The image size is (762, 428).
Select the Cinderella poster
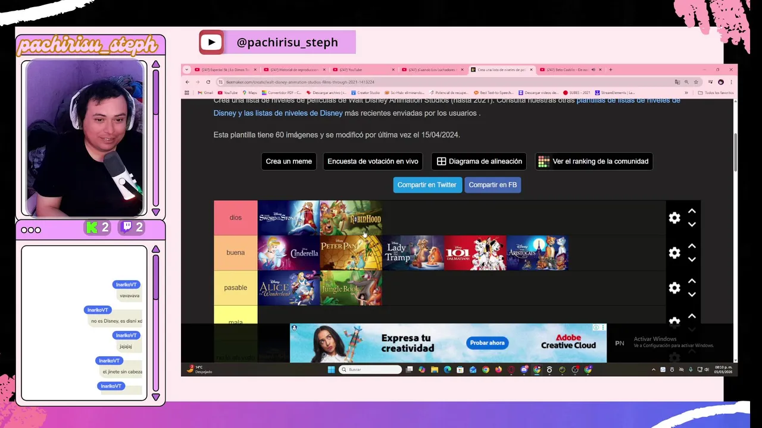click(289, 253)
